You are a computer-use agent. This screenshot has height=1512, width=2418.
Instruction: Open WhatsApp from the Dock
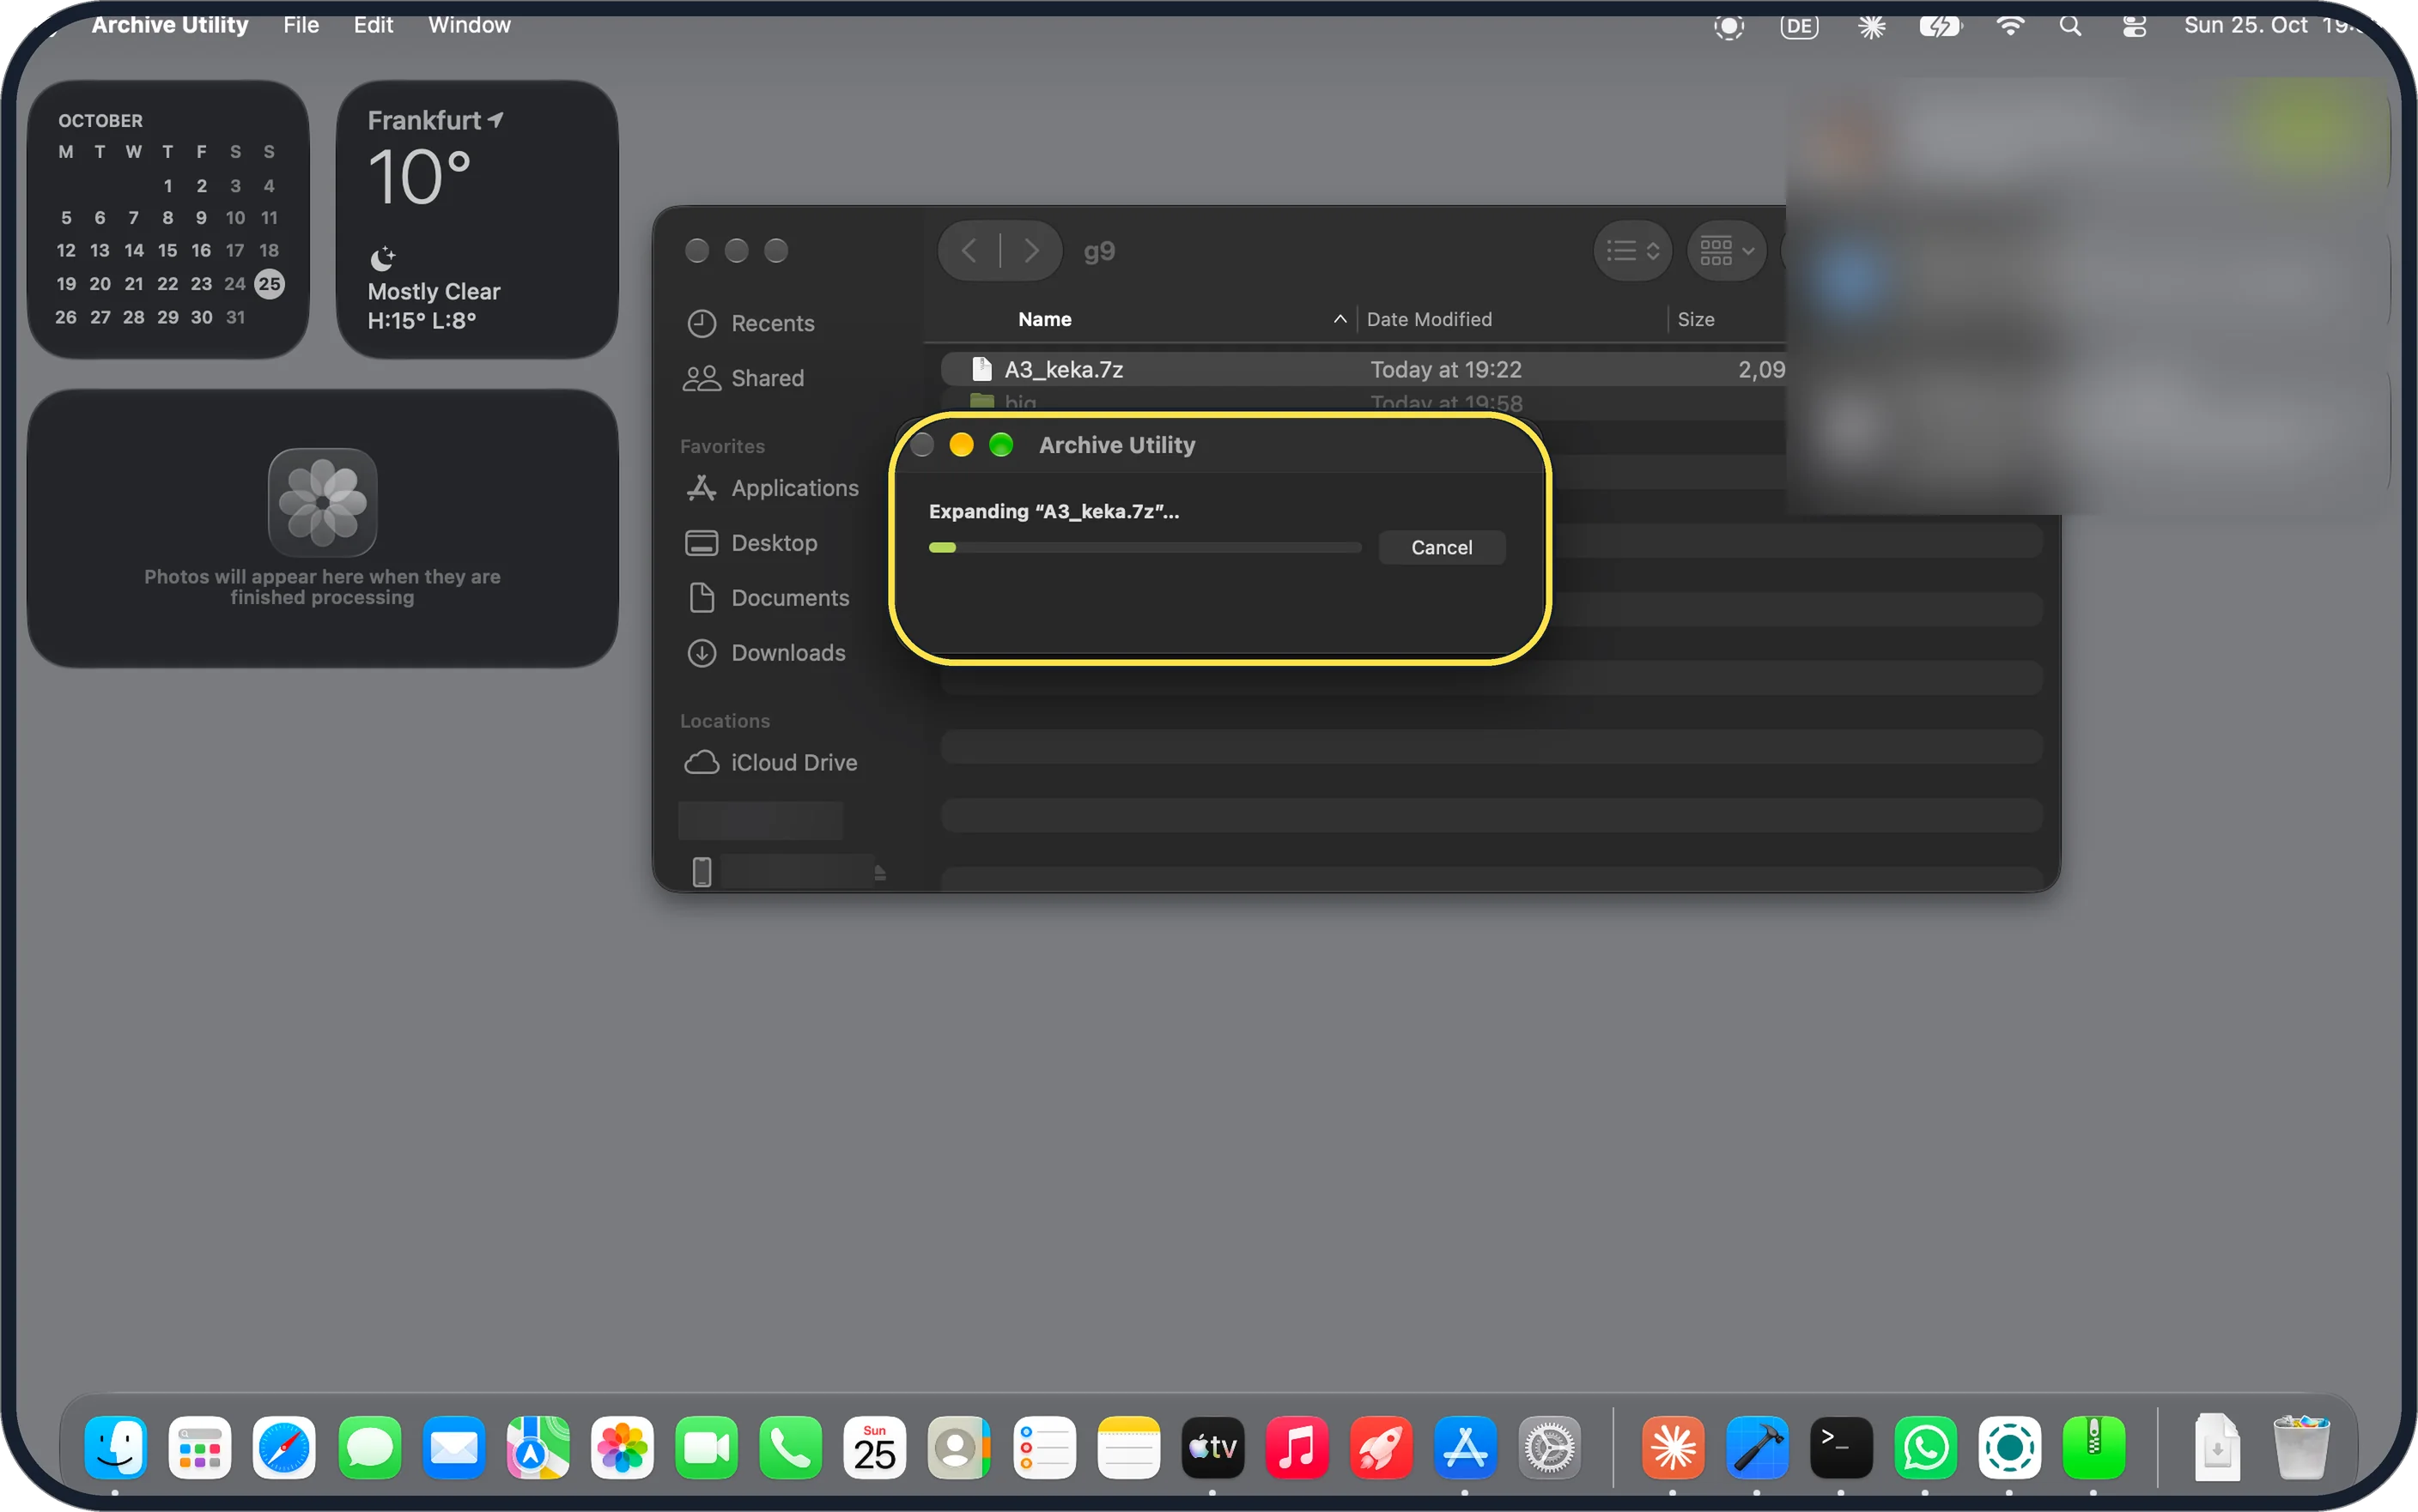[x=1925, y=1447]
